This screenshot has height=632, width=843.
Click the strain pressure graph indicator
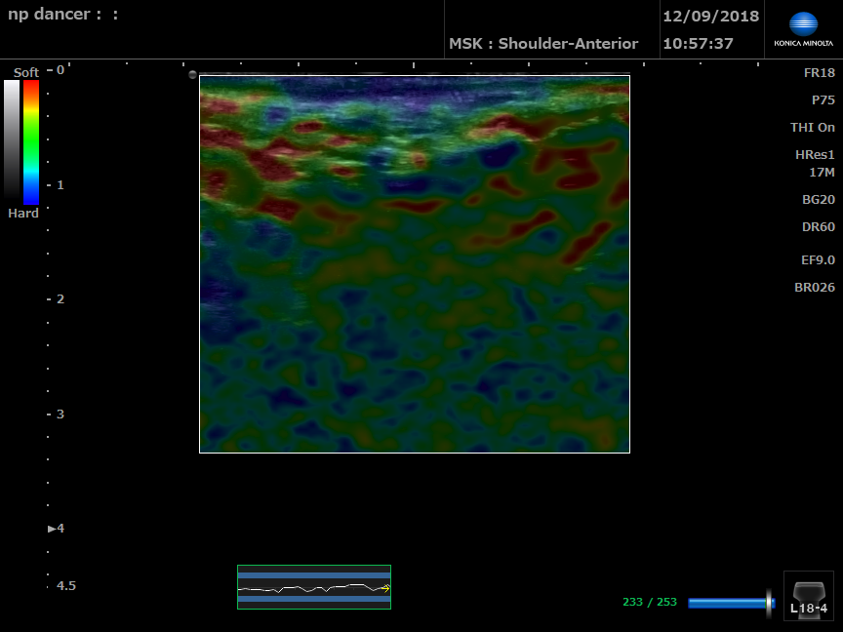314,587
